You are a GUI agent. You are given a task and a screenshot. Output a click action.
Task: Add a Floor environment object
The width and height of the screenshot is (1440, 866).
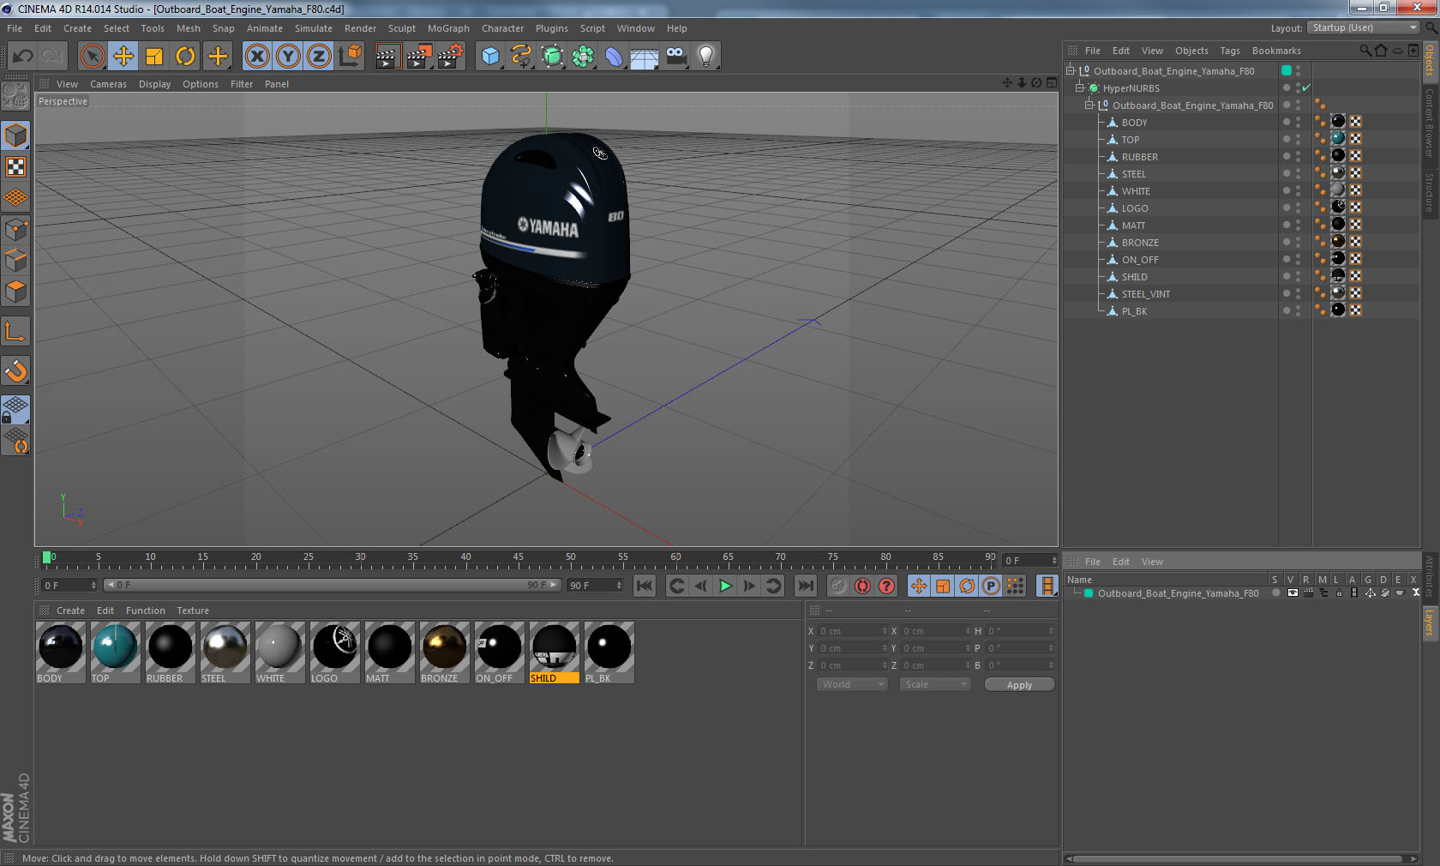click(x=645, y=57)
